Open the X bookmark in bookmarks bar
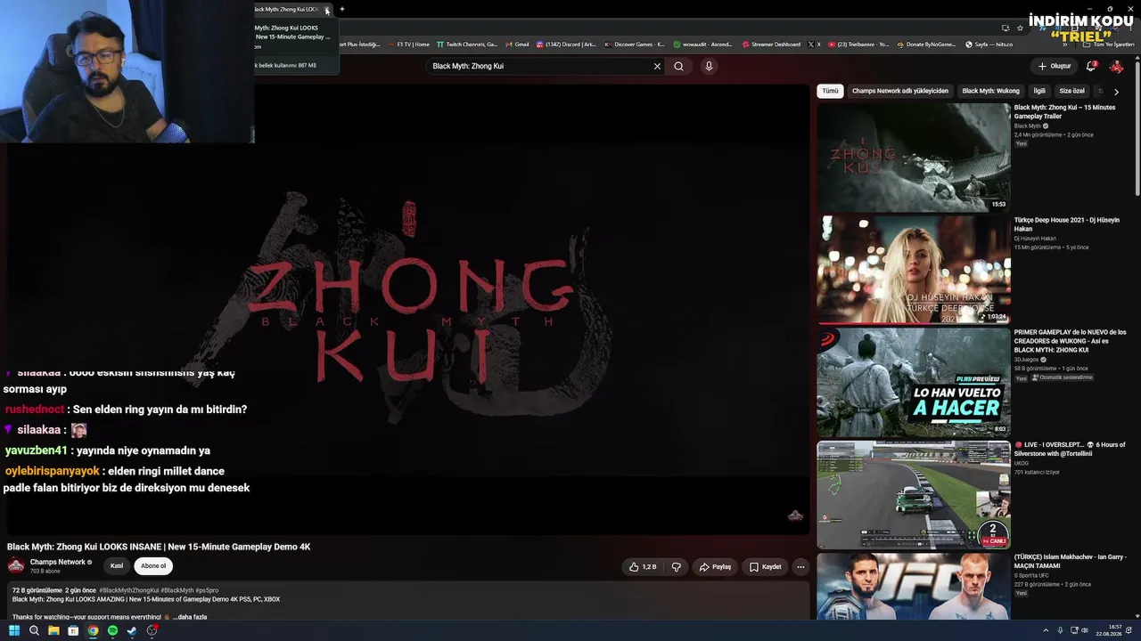This screenshot has width=1141, height=641. [814, 45]
